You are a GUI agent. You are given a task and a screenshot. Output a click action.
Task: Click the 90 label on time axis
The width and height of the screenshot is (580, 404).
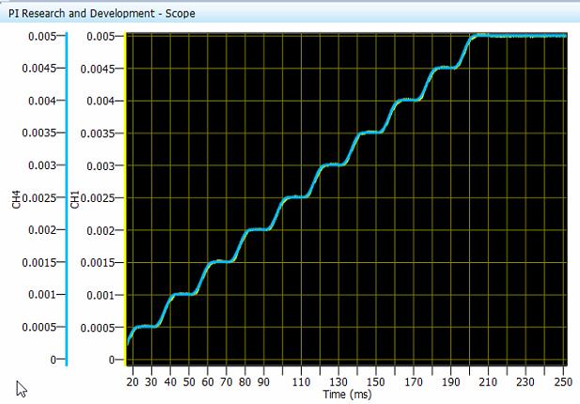coord(263,381)
